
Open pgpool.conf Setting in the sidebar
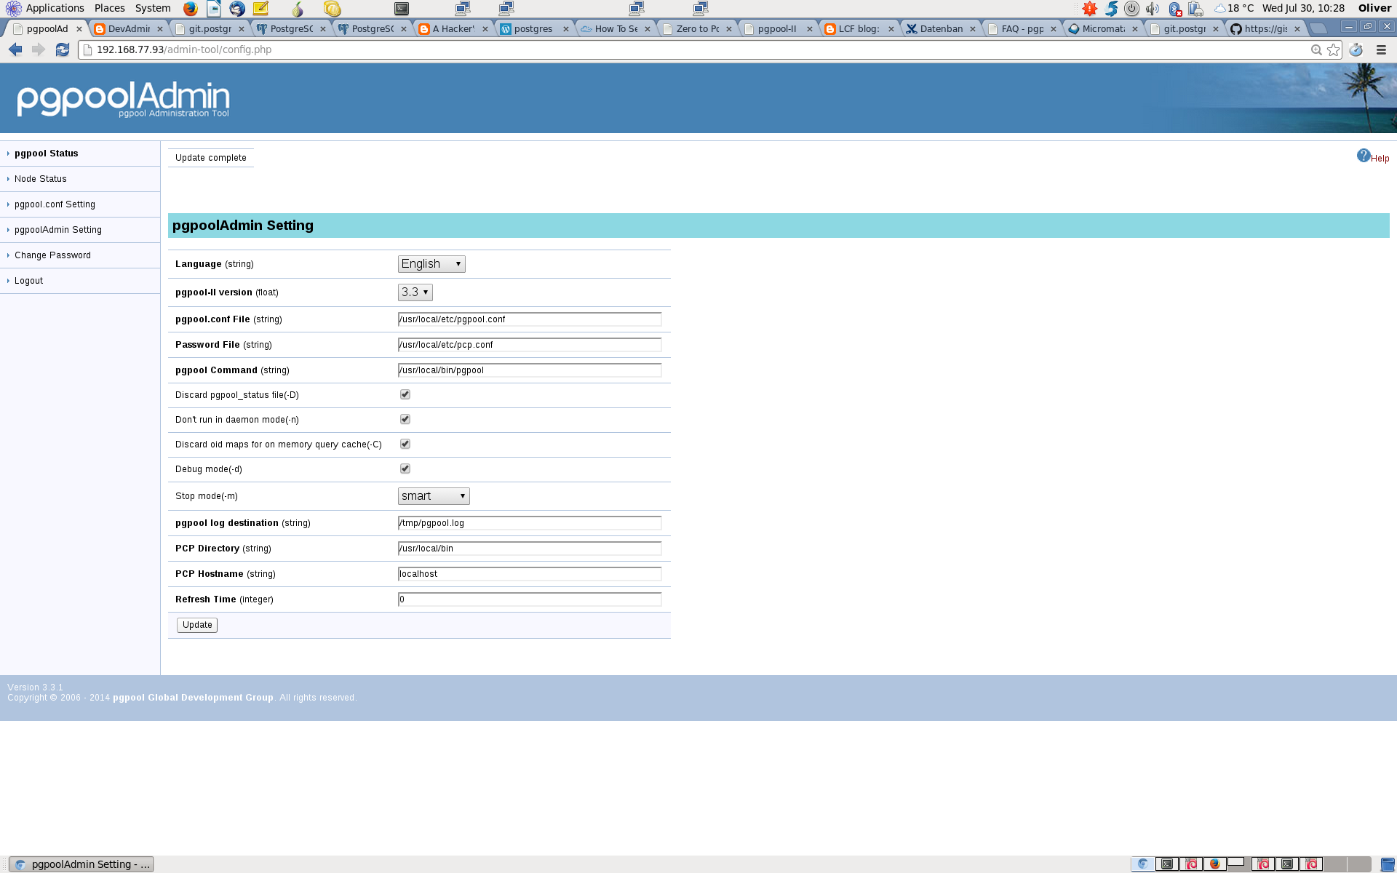click(55, 204)
